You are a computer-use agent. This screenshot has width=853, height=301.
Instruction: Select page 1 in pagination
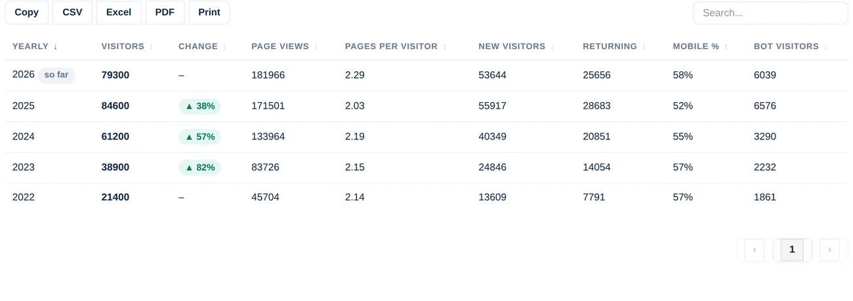(792, 250)
